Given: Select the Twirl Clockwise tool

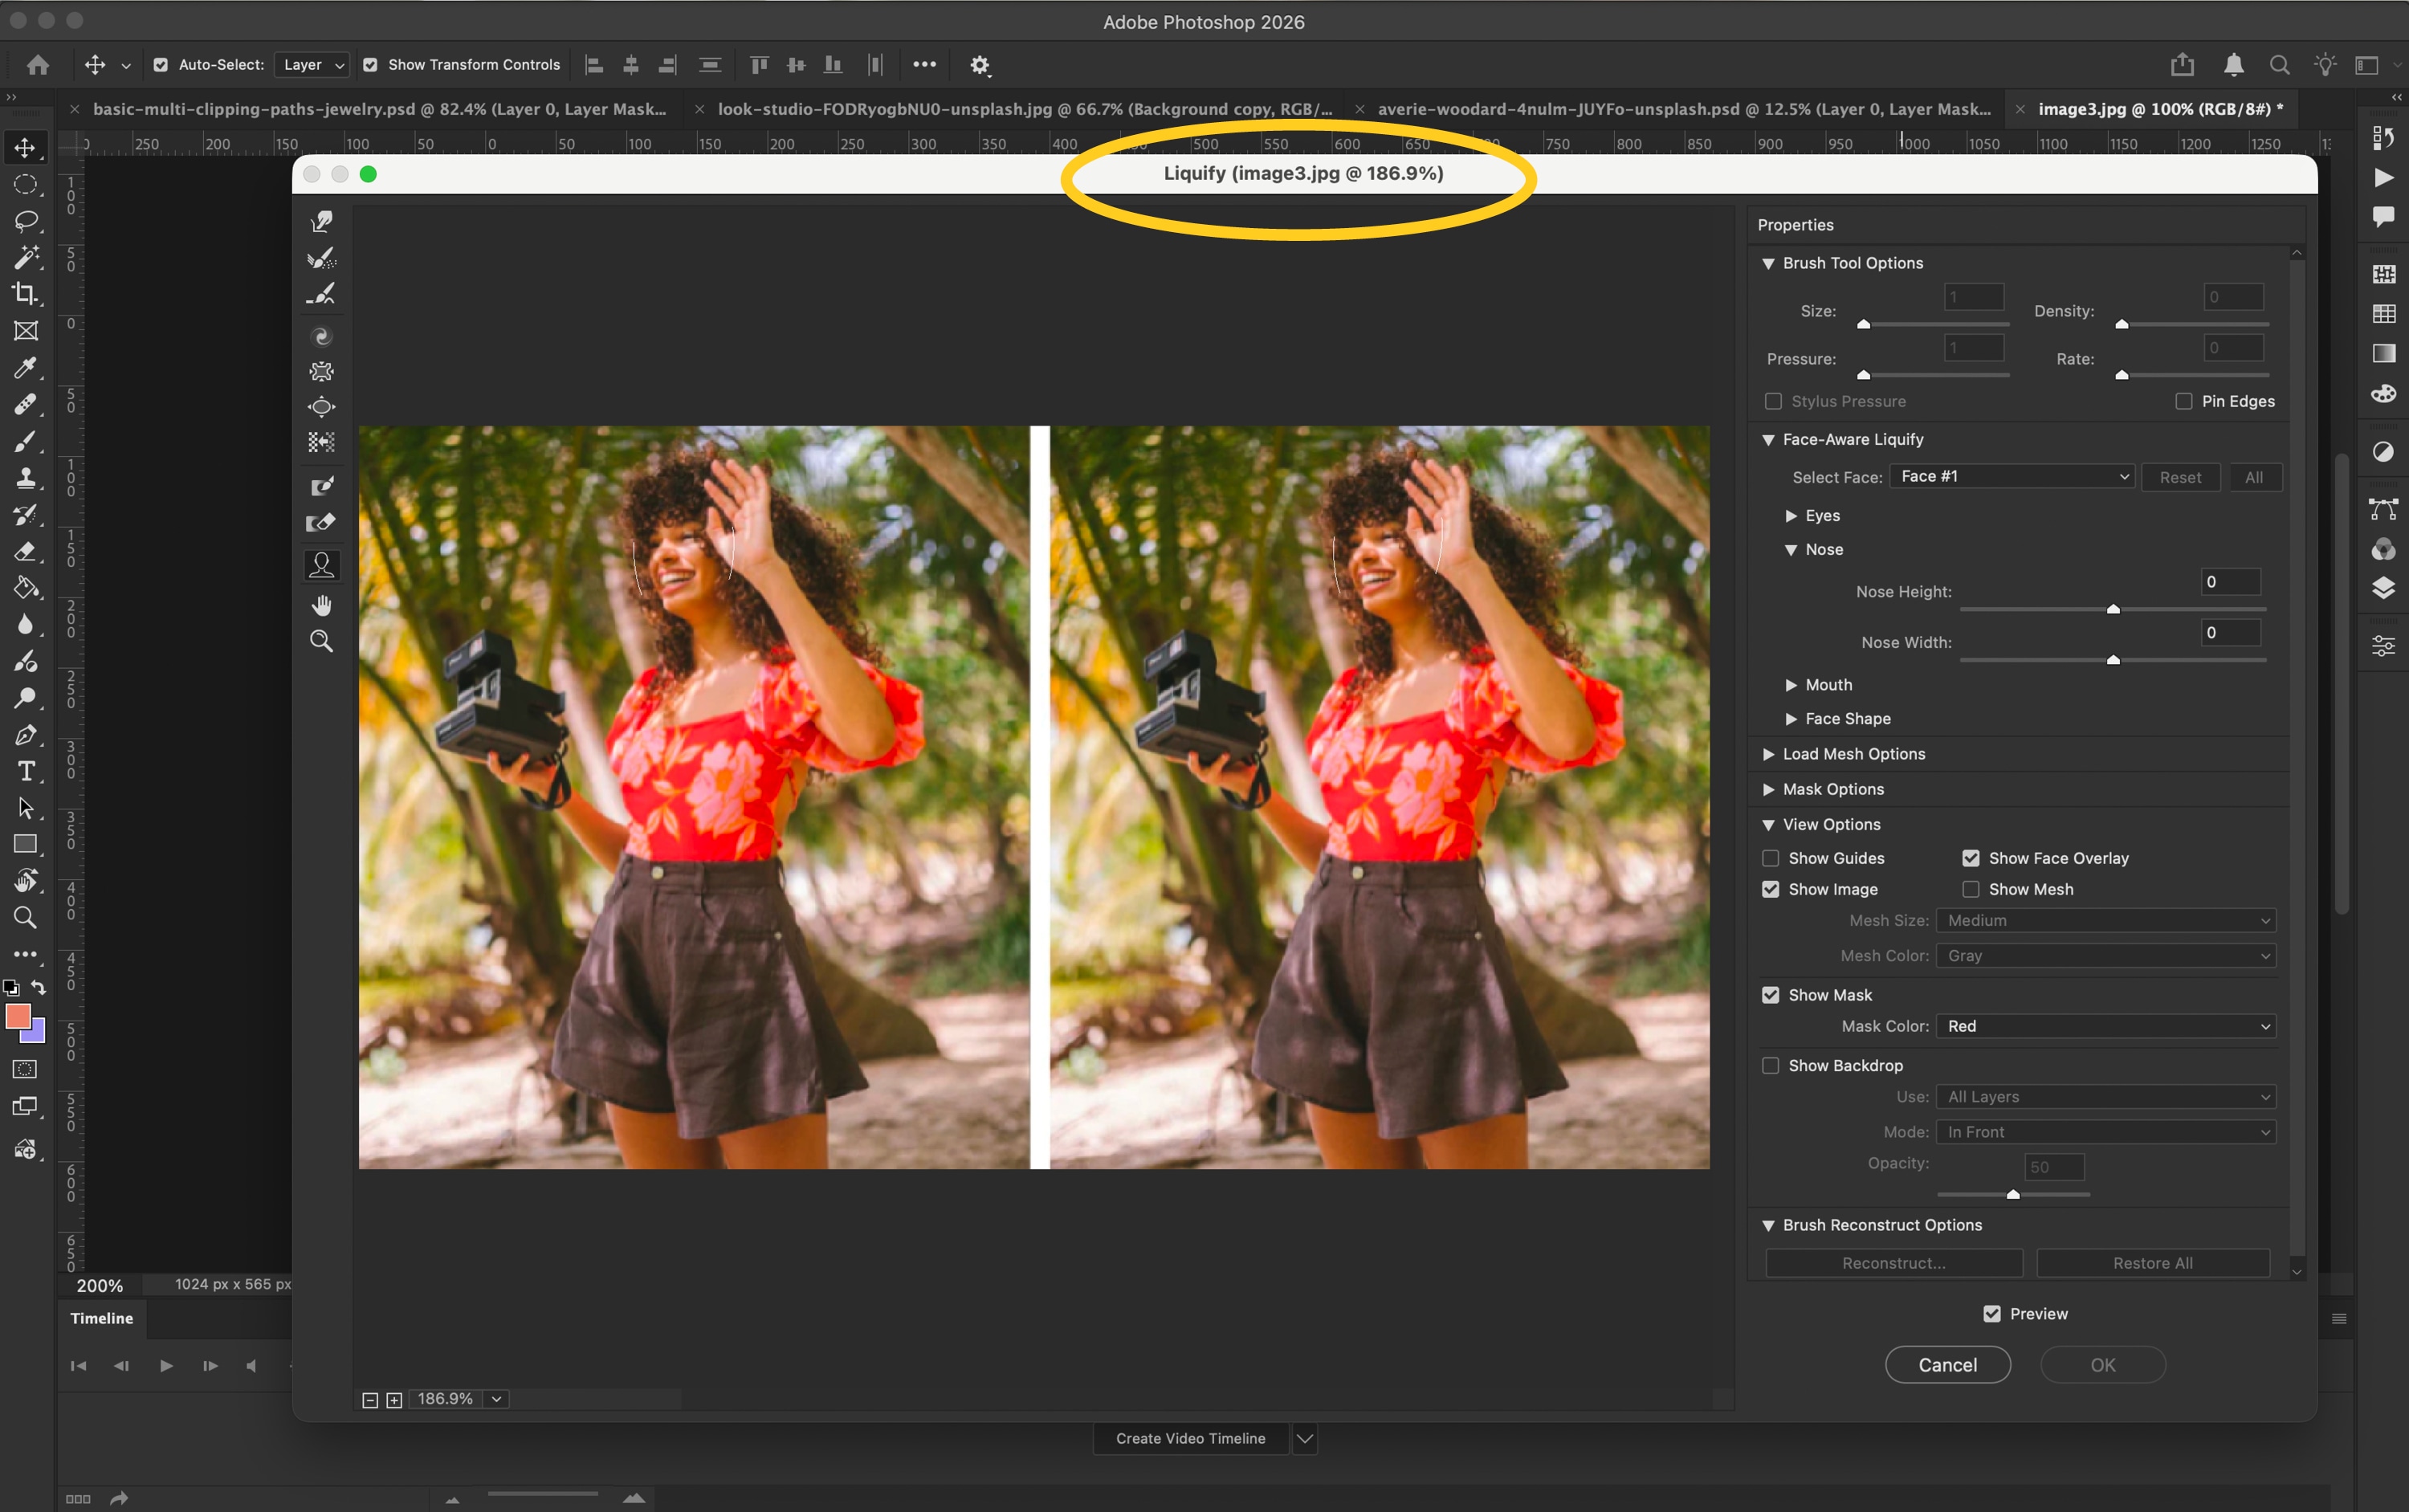Looking at the screenshot, I should click(321, 337).
